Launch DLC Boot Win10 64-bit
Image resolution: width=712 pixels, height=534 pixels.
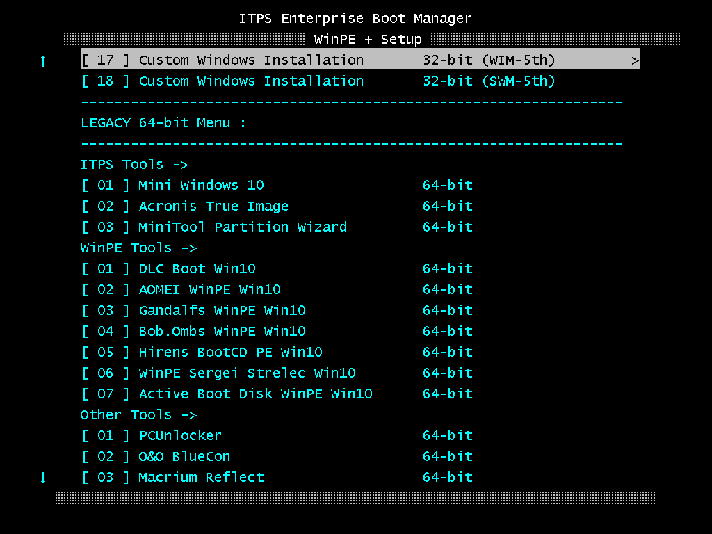277,269
